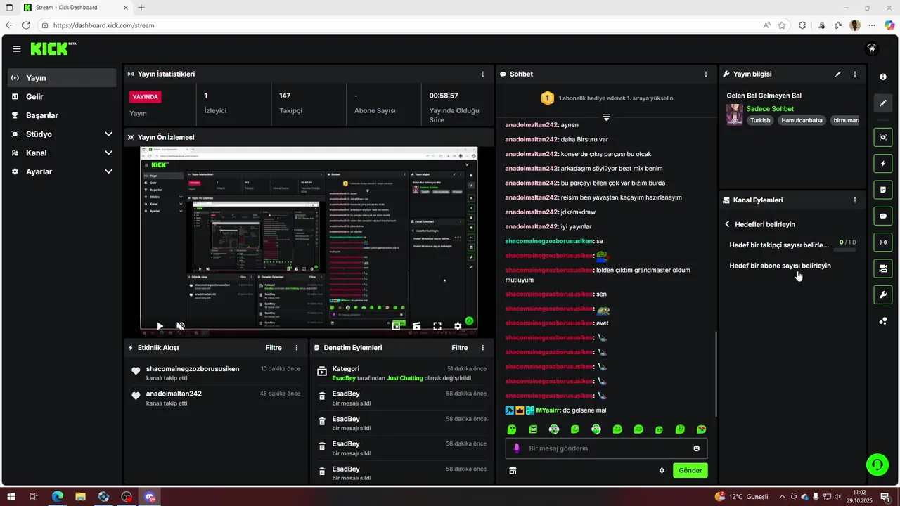
Task: Focus the Bir mesaj gönderin chat input
Action: pyautogui.click(x=606, y=448)
